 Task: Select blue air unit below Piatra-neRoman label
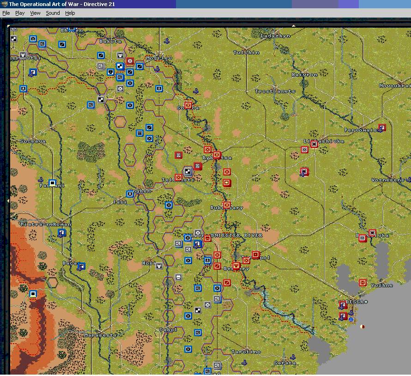tap(62, 232)
